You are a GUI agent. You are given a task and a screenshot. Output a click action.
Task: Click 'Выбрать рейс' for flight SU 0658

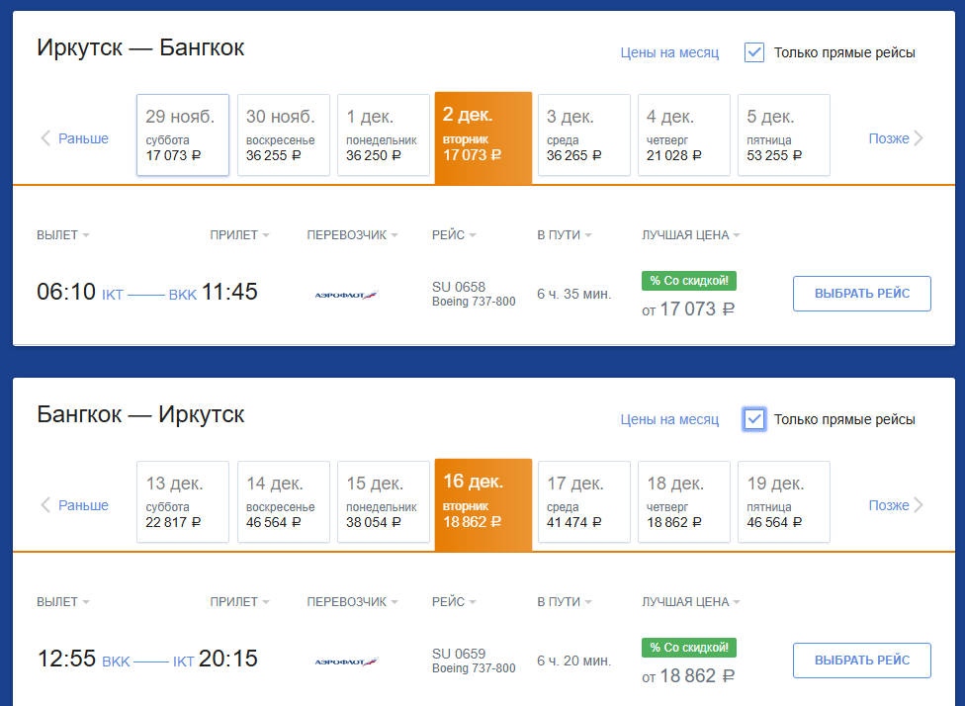pos(861,294)
